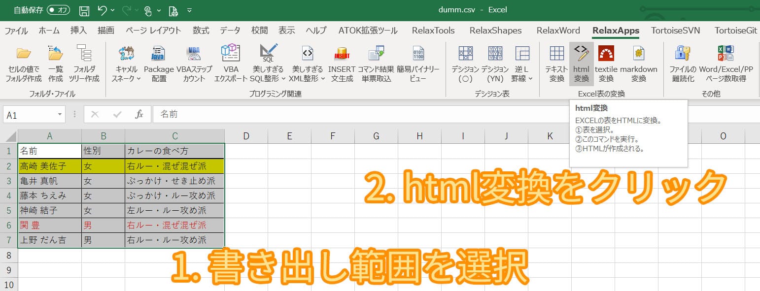Select row 8 header
Viewport: 760px width, 291px height.
(x=9, y=255)
